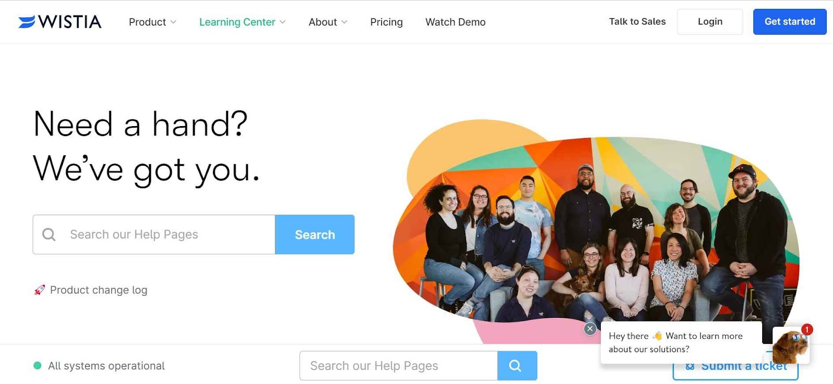Open the Watch Demo page
Screen dimensions: 833x384
pyautogui.click(x=456, y=22)
